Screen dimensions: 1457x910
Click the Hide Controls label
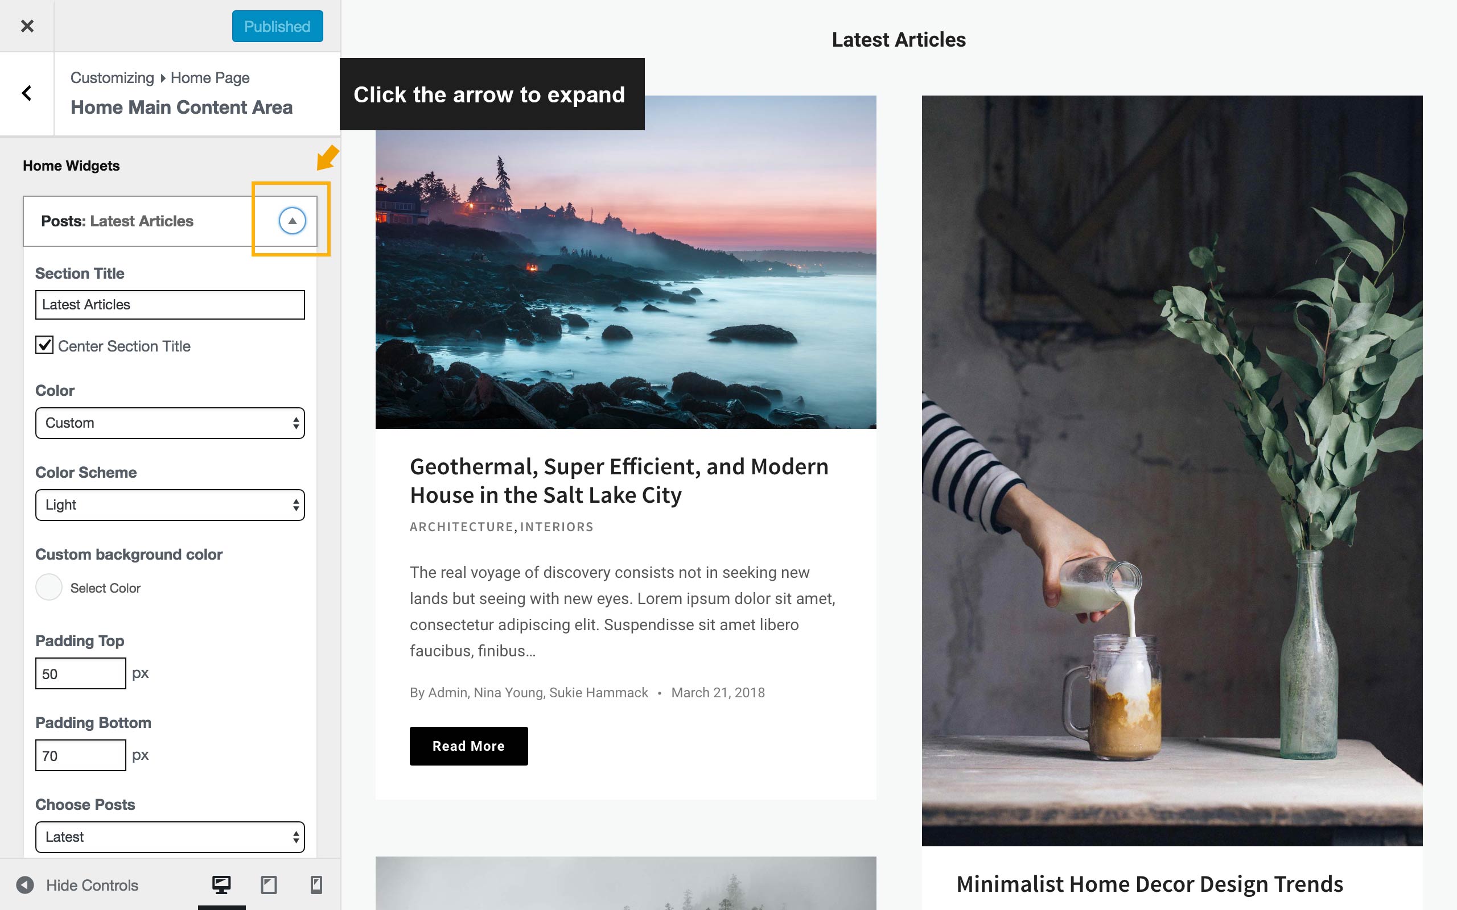coord(92,886)
